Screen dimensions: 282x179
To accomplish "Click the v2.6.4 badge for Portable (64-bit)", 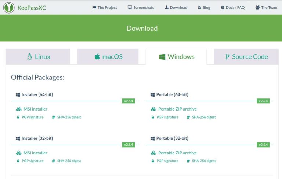I will tap(263, 101).
